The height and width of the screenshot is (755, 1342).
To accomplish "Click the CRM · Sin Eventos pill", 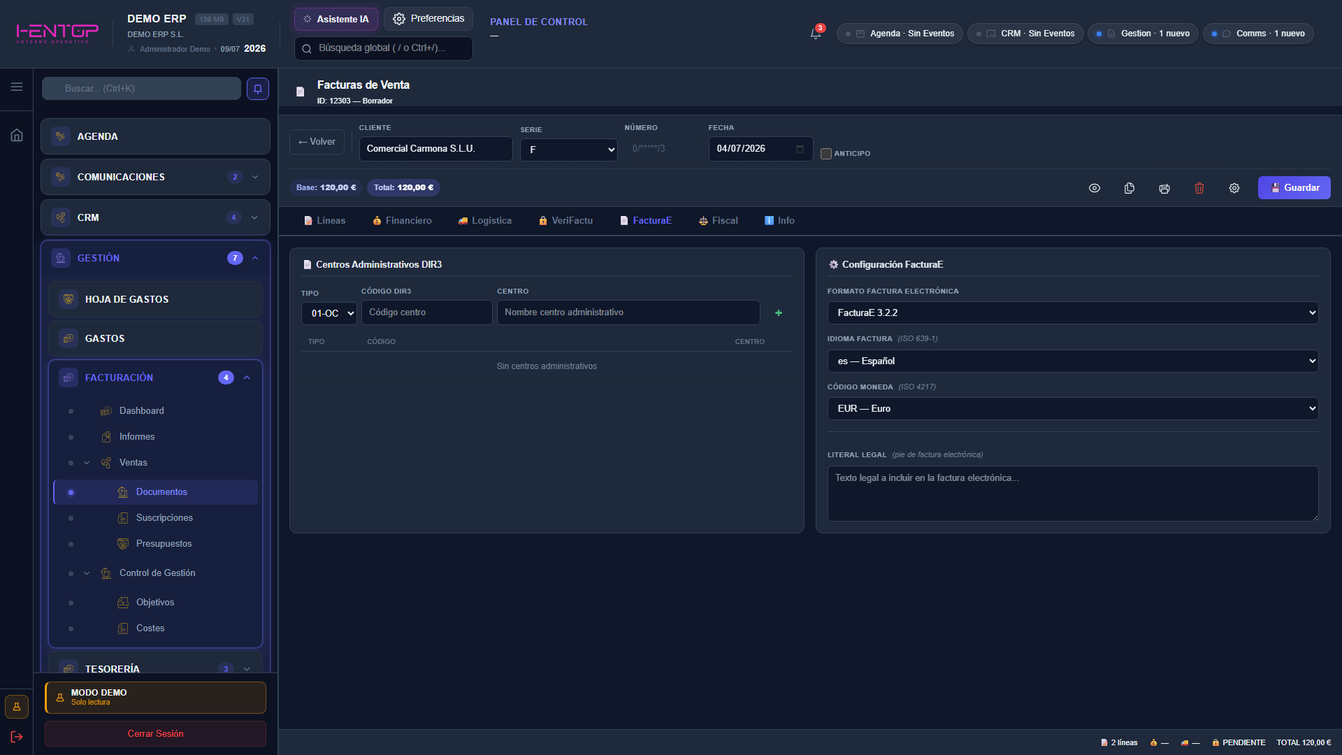I will click(x=1025, y=34).
